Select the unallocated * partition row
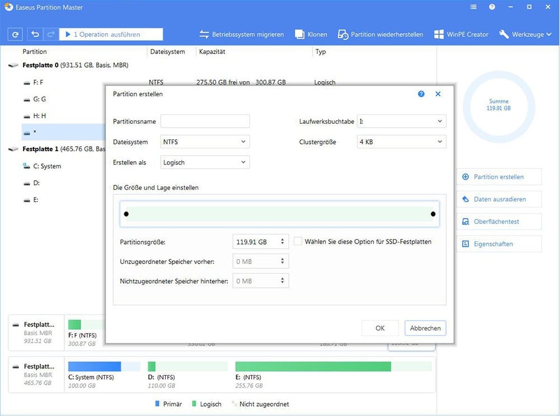 tap(64, 132)
